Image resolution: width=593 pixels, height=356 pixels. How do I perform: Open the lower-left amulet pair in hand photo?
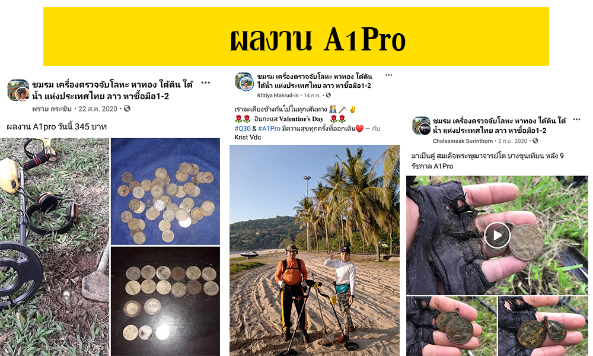[451, 326]
